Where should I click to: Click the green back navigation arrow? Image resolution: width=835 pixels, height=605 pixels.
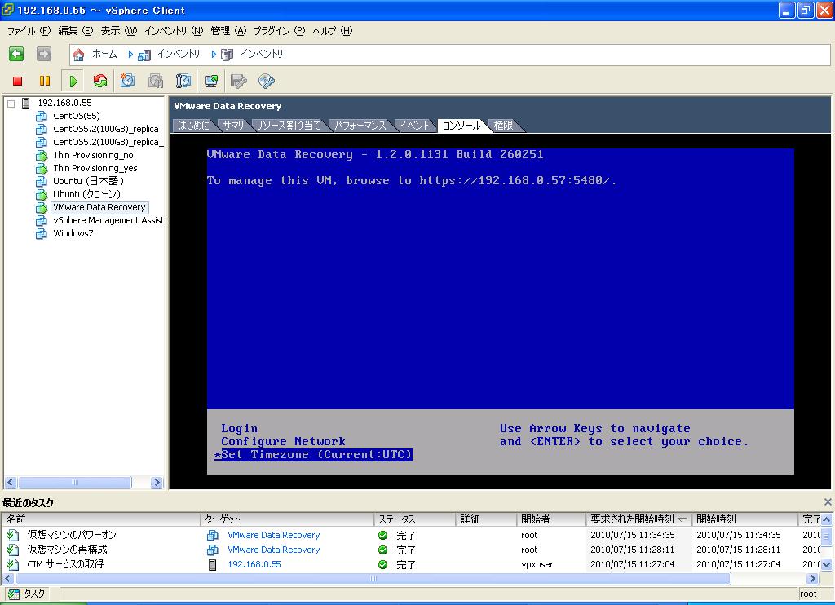coord(16,54)
